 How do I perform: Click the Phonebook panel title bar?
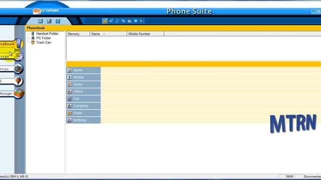(173, 28)
